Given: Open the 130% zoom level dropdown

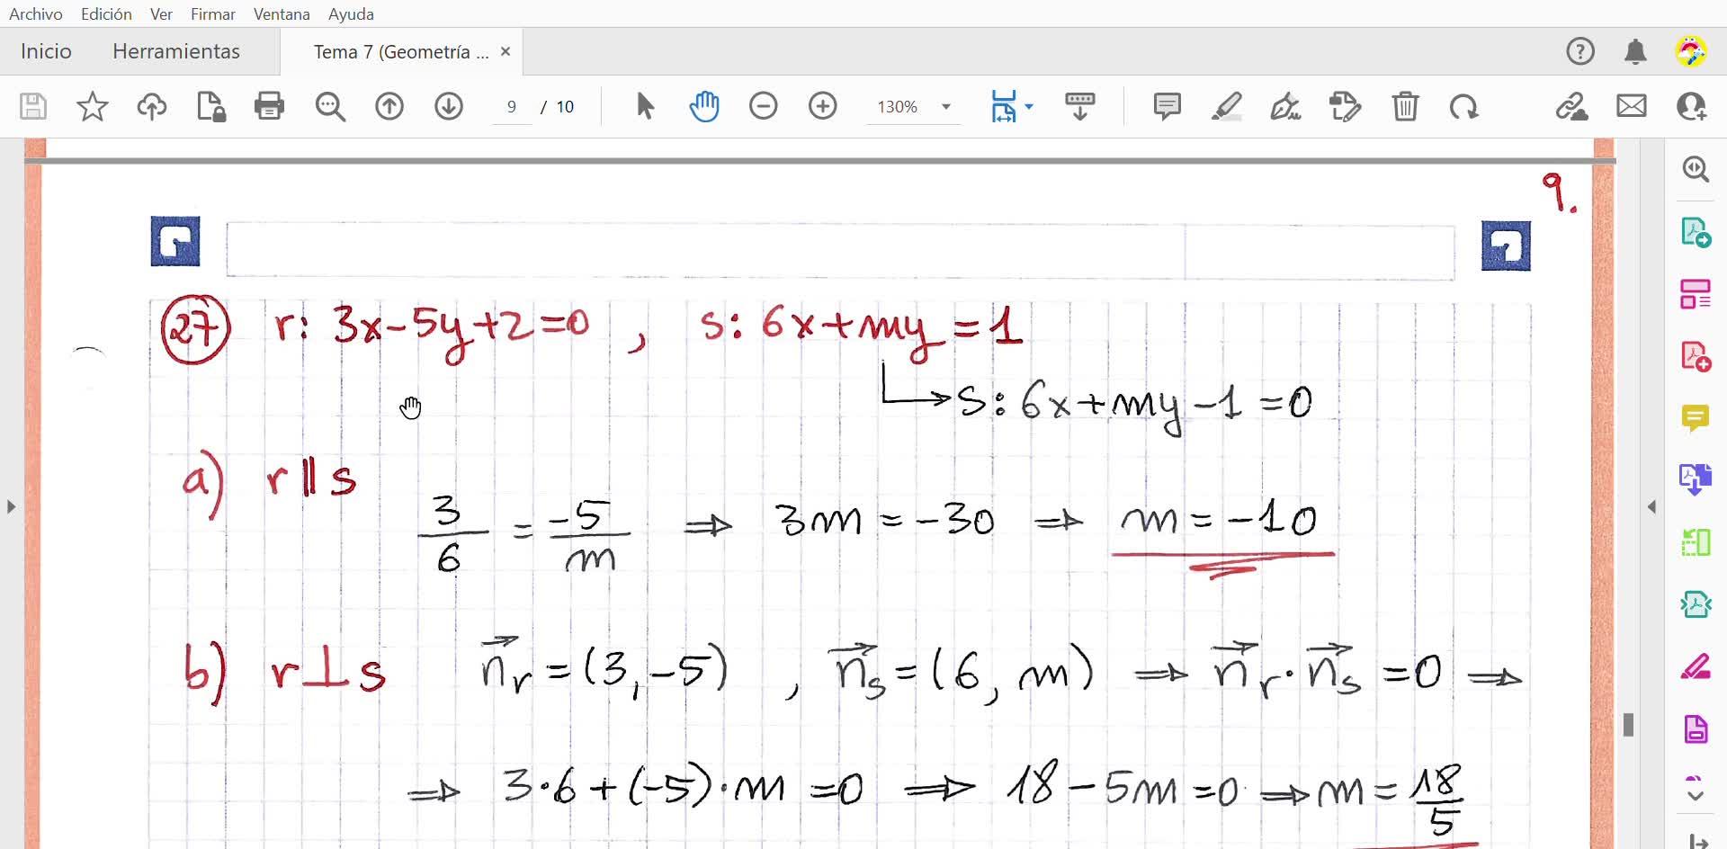Looking at the screenshot, I should tap(945, 106).
